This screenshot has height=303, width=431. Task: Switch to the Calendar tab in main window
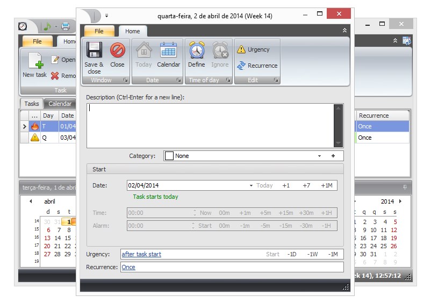click(x=60, y=104)
